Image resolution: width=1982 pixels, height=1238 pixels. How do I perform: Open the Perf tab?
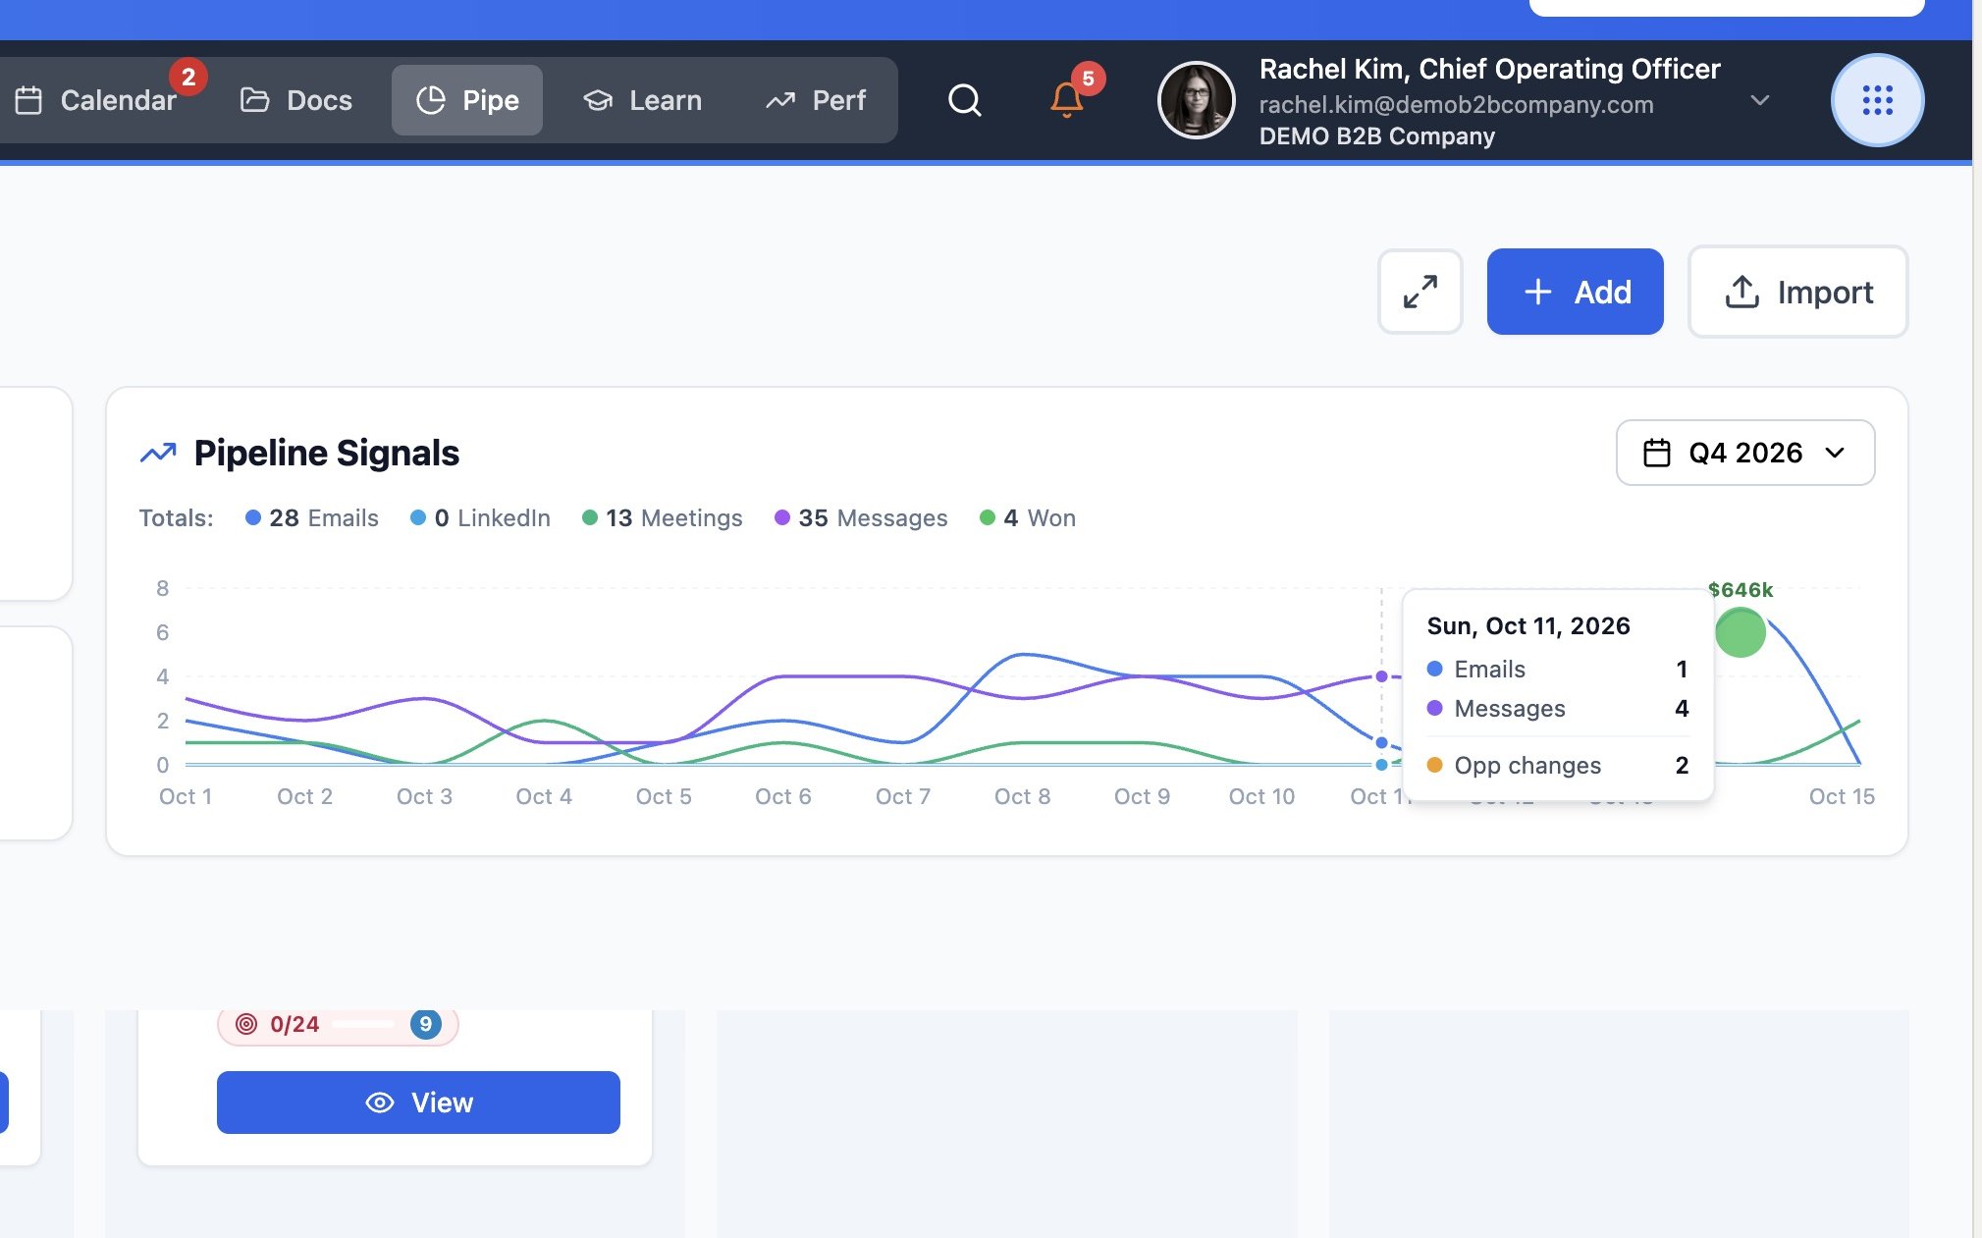[x=816, y=100]
